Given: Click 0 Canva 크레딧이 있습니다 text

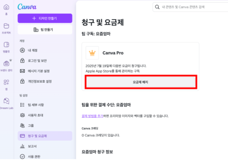Looking at the screenshot, I should click(101, 135).
